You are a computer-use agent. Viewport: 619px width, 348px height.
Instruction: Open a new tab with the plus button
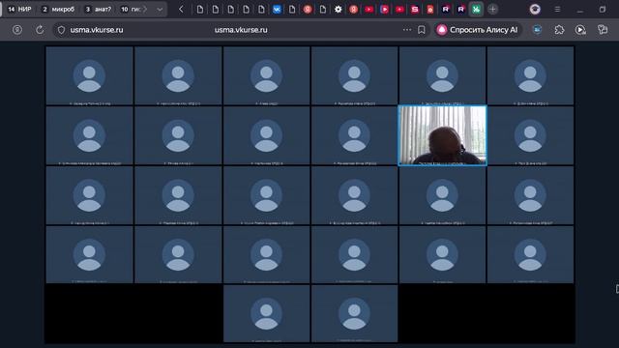(492, 9)
